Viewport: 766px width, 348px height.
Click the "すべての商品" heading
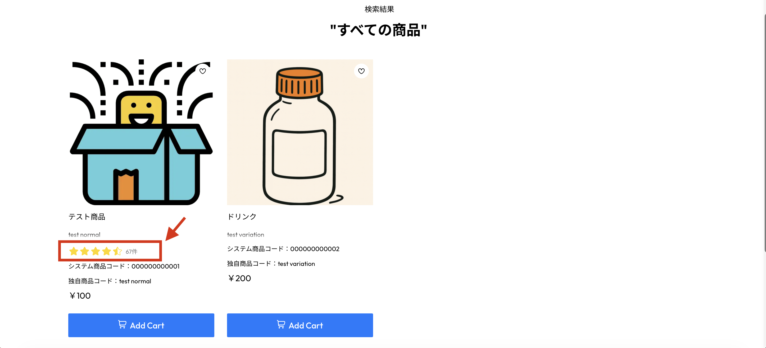[379, 30]
